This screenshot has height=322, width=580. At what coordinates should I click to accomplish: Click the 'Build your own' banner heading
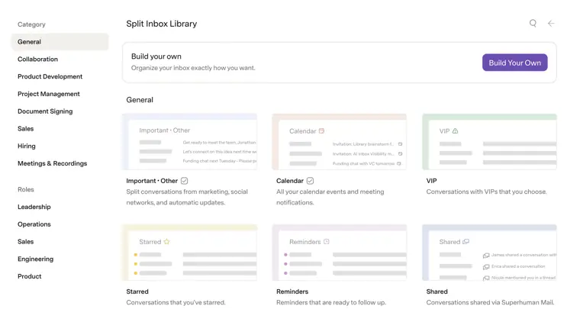(x=156, y=56)
